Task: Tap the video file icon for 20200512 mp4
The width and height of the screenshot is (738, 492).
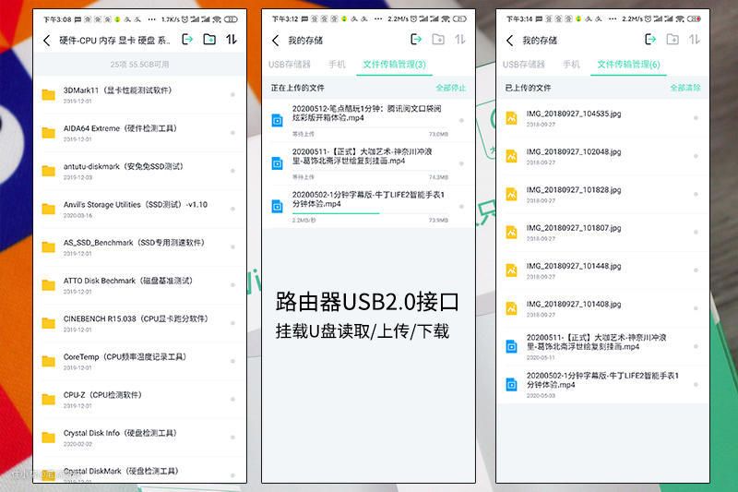Action: tap(277, 118)
